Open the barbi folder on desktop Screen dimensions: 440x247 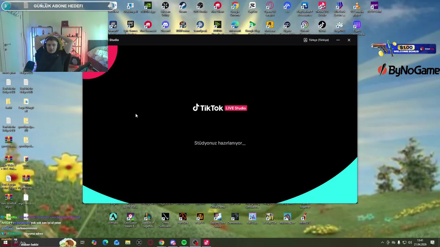coord(9,104)
